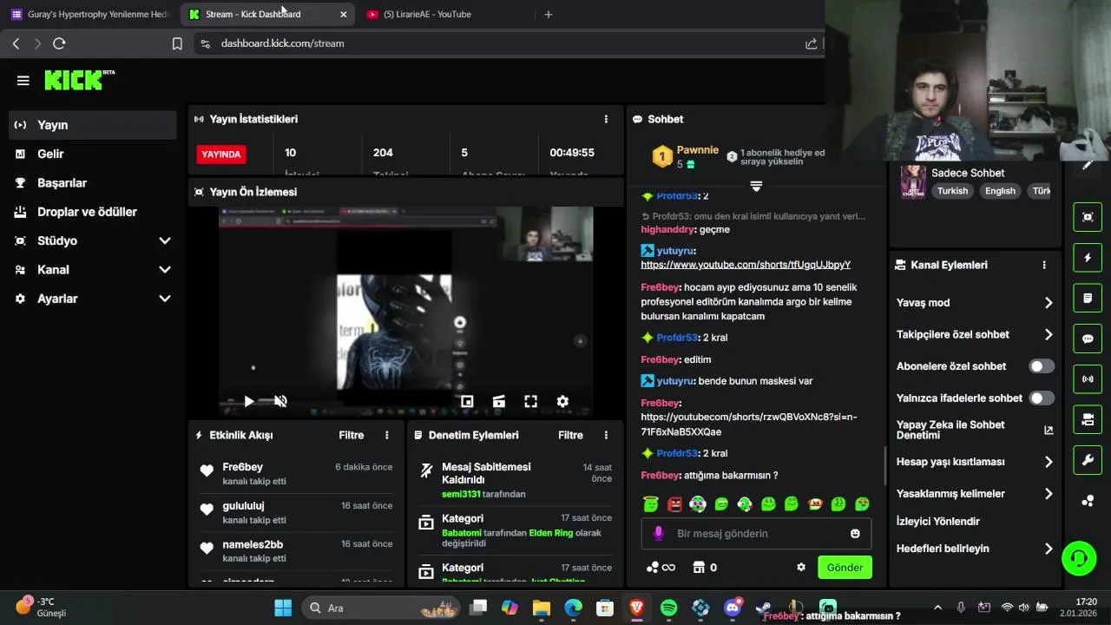1111x625 pixels.
Task: Click İzleyici Yönlendir action
Action: point(938,522)
